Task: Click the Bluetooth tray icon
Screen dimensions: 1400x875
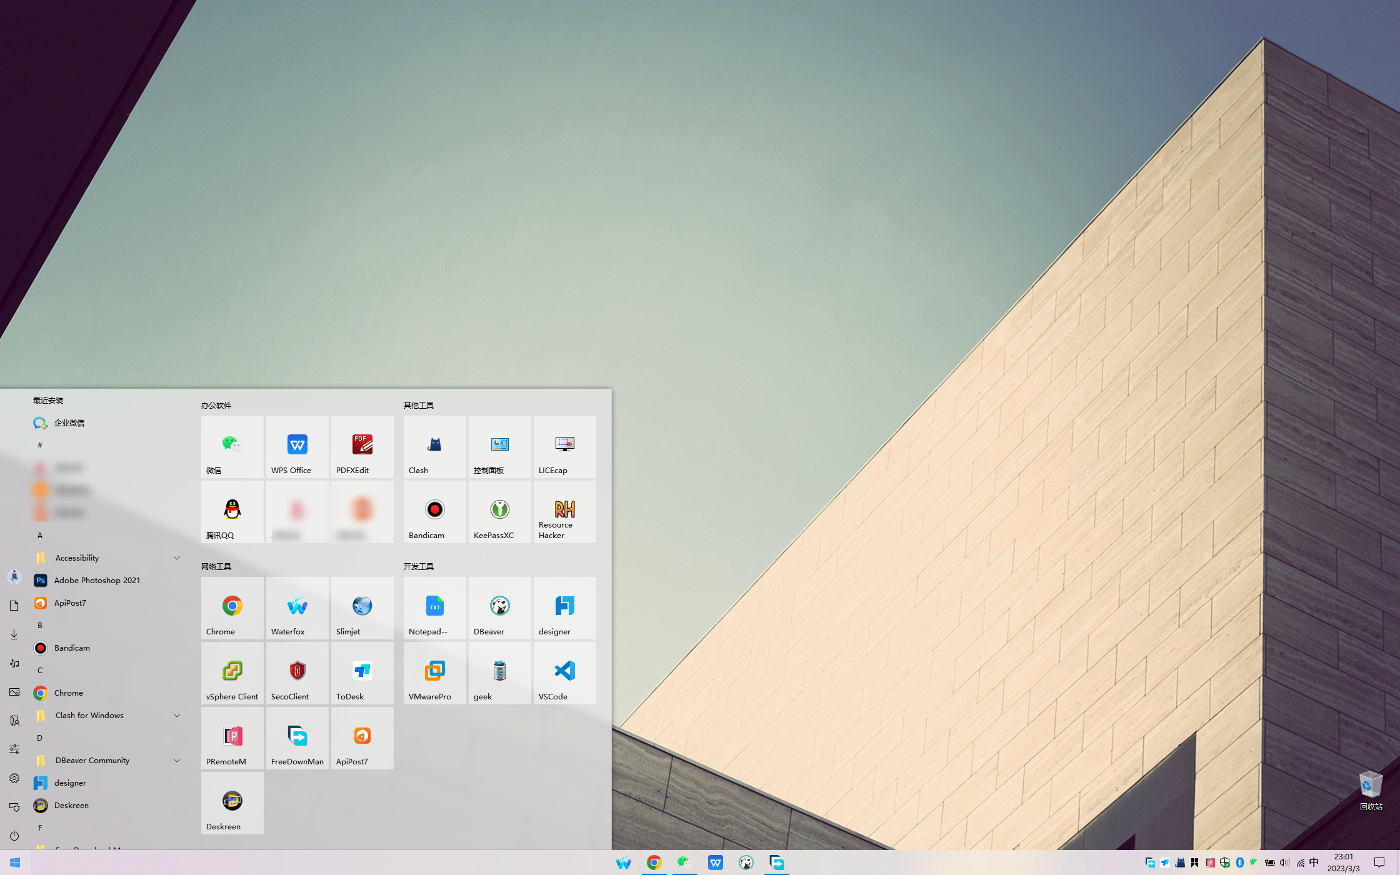Action: click(x=1240, y=862)
